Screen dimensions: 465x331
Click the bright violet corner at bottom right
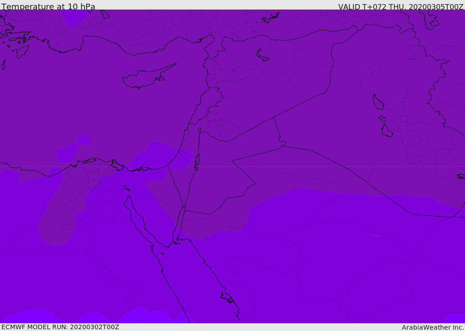[x=455, y=318]
